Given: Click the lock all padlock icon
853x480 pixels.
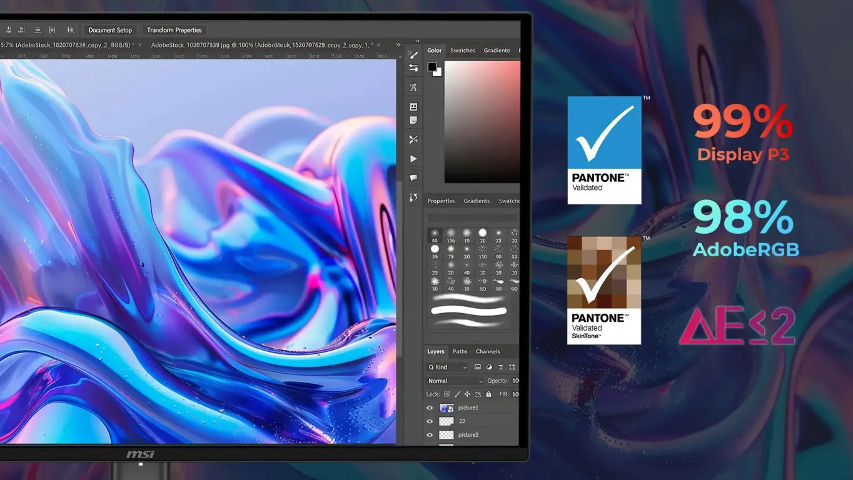Looking at the screenshot, I should click(x=488, y=394).
